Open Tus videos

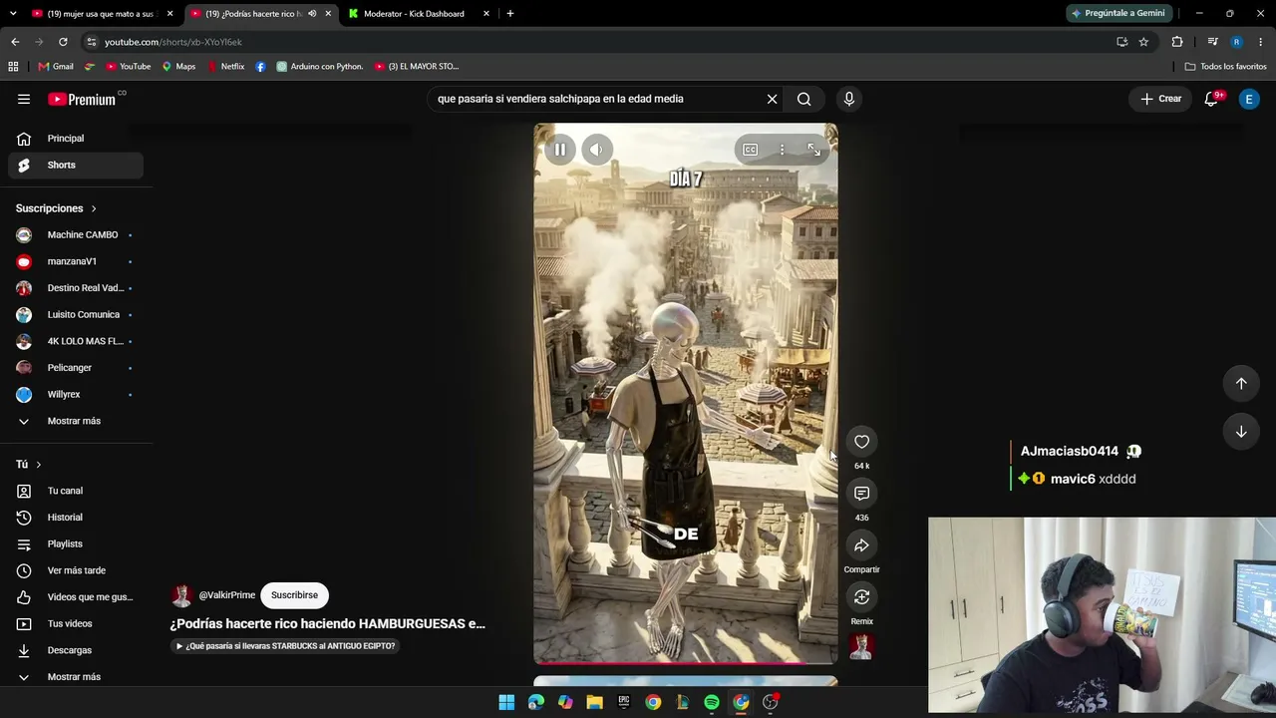coord(76,623)
